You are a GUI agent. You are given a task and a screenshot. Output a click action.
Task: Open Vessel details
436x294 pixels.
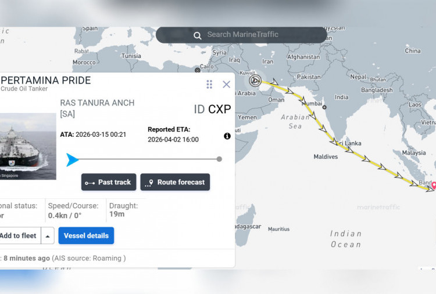tap(86, 235)
